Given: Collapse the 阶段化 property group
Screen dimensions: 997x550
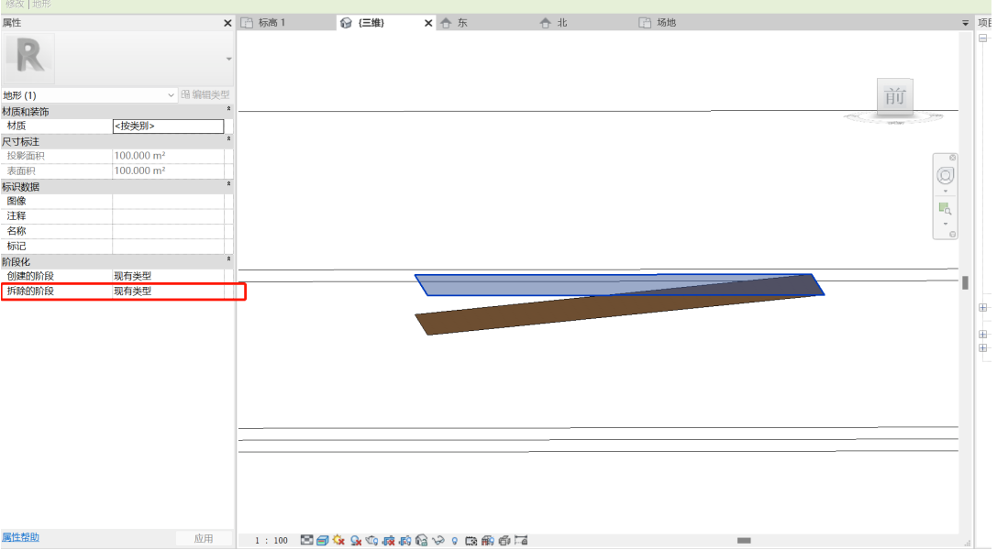Looking at the screenshot, I should click(229, 259).
